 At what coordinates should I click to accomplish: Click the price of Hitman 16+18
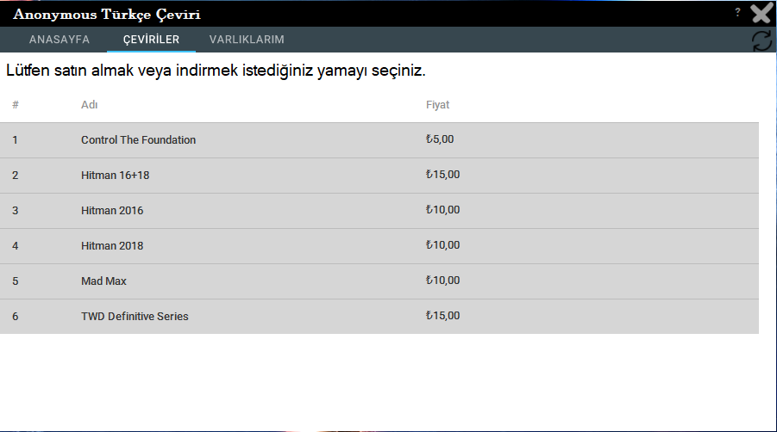coord(442,175)
